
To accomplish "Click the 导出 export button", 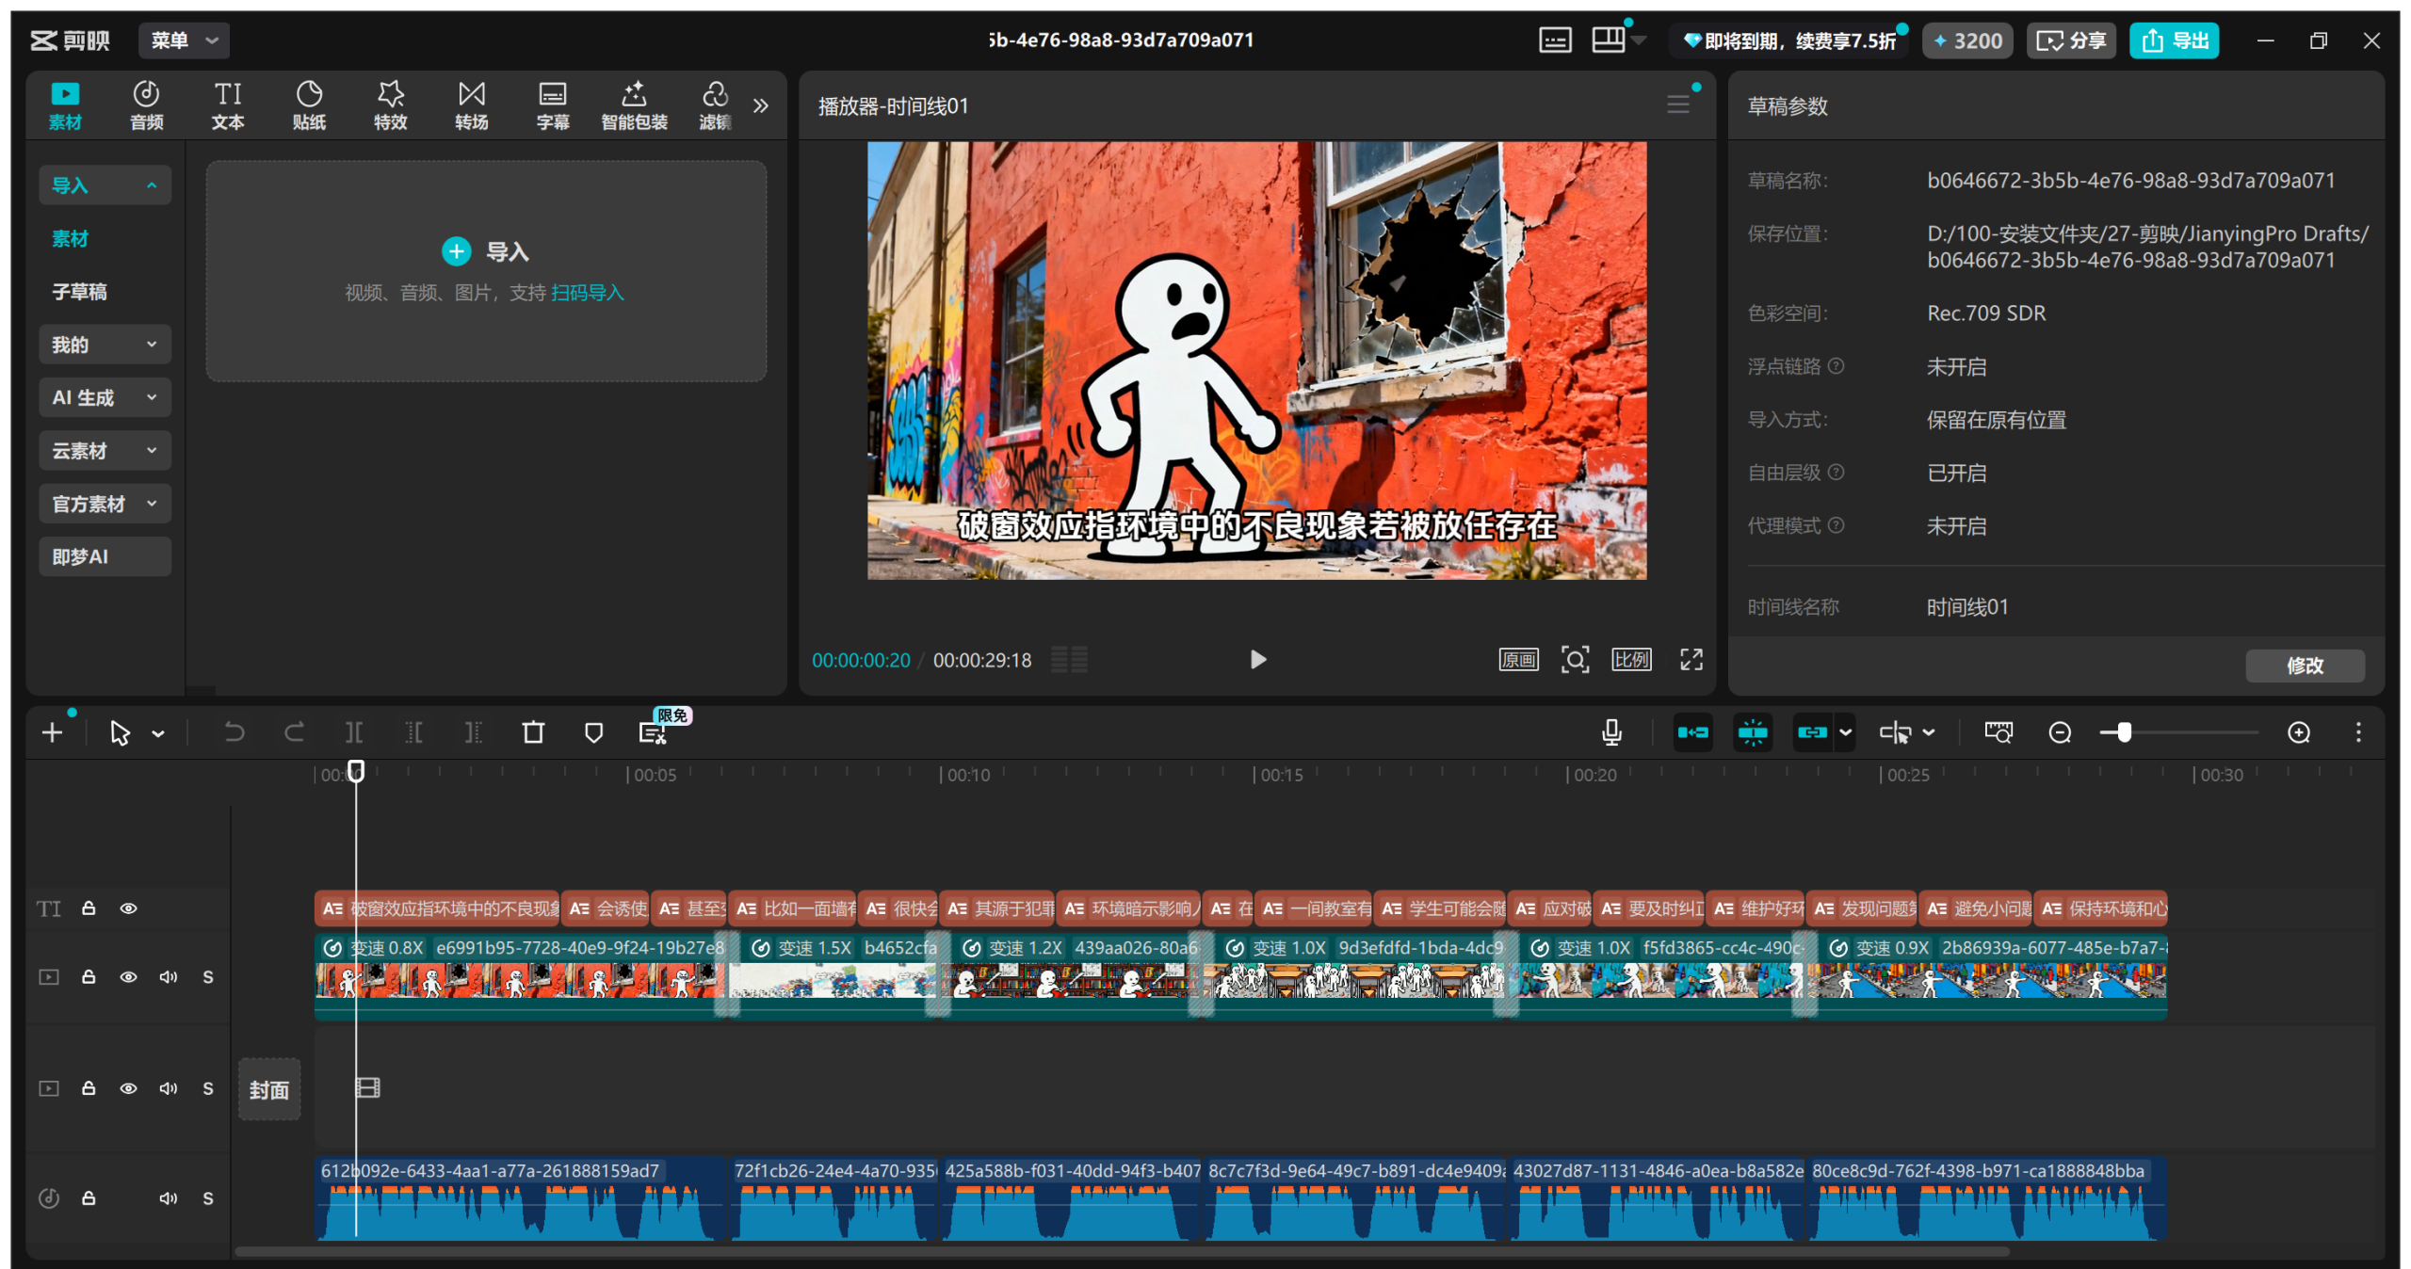I will [2174, 40].
